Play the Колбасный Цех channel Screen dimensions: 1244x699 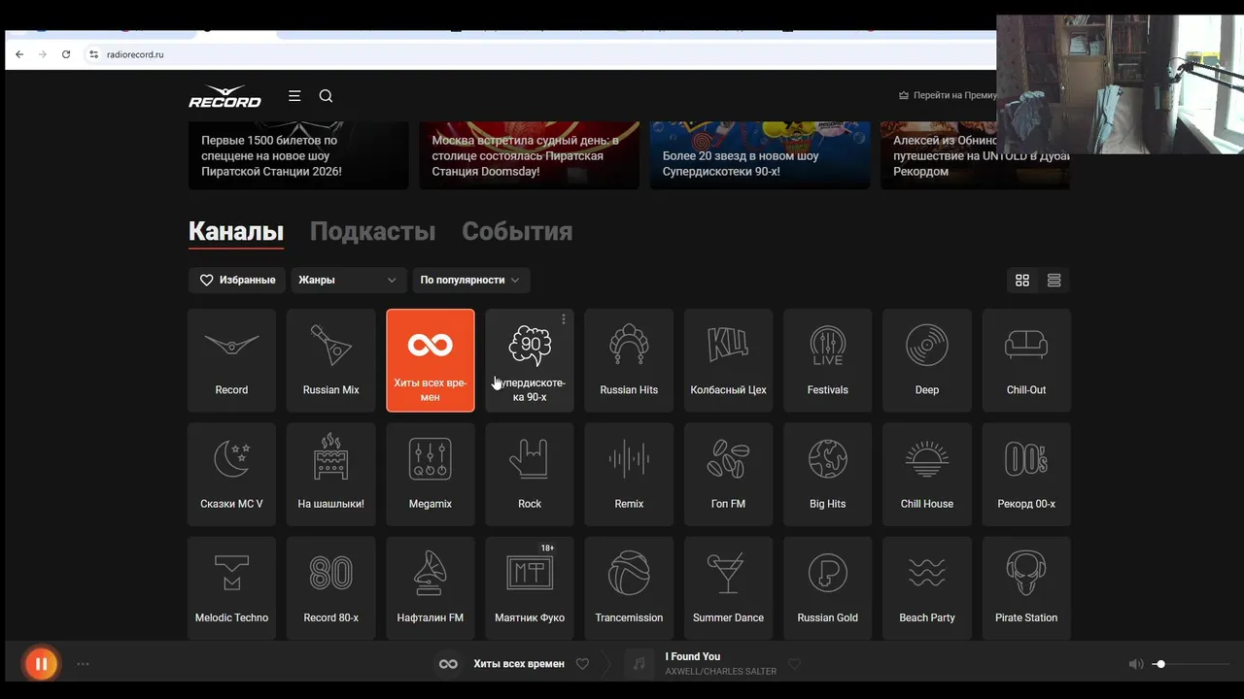728,360
